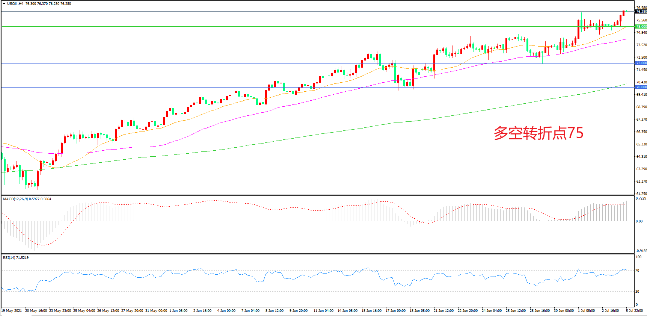The image size is (647, 316).
Task: Click the black 76.280 current price tag
Action: [641, 12]
